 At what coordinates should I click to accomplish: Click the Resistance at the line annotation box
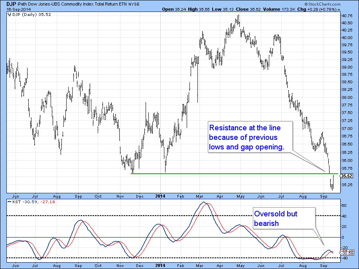tap(250, 137)
